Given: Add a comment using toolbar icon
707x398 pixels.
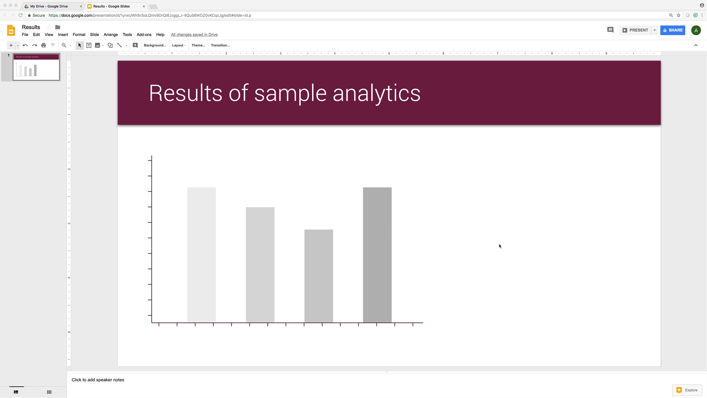Looking at the screenshot, I should (x=135, y=45).
